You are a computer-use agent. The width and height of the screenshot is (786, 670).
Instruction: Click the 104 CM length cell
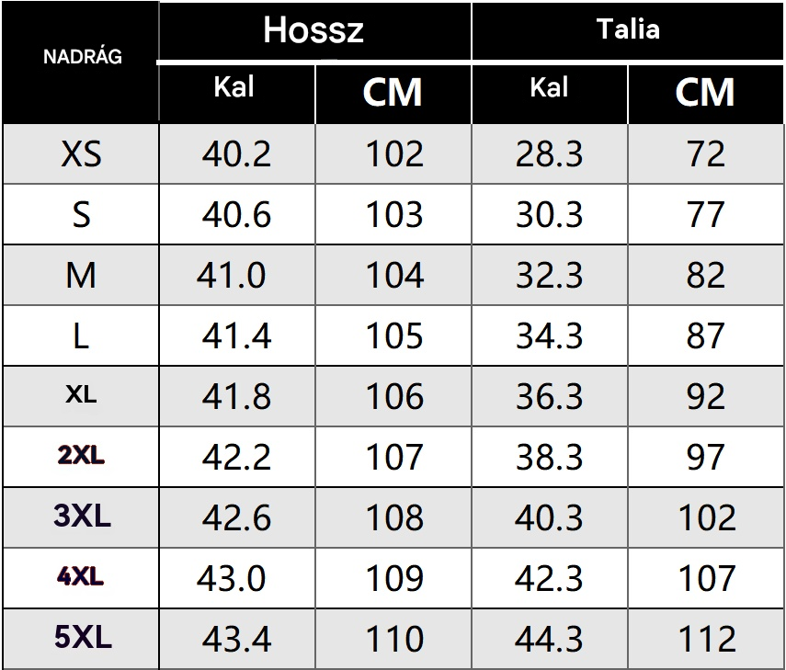(394, 276)
